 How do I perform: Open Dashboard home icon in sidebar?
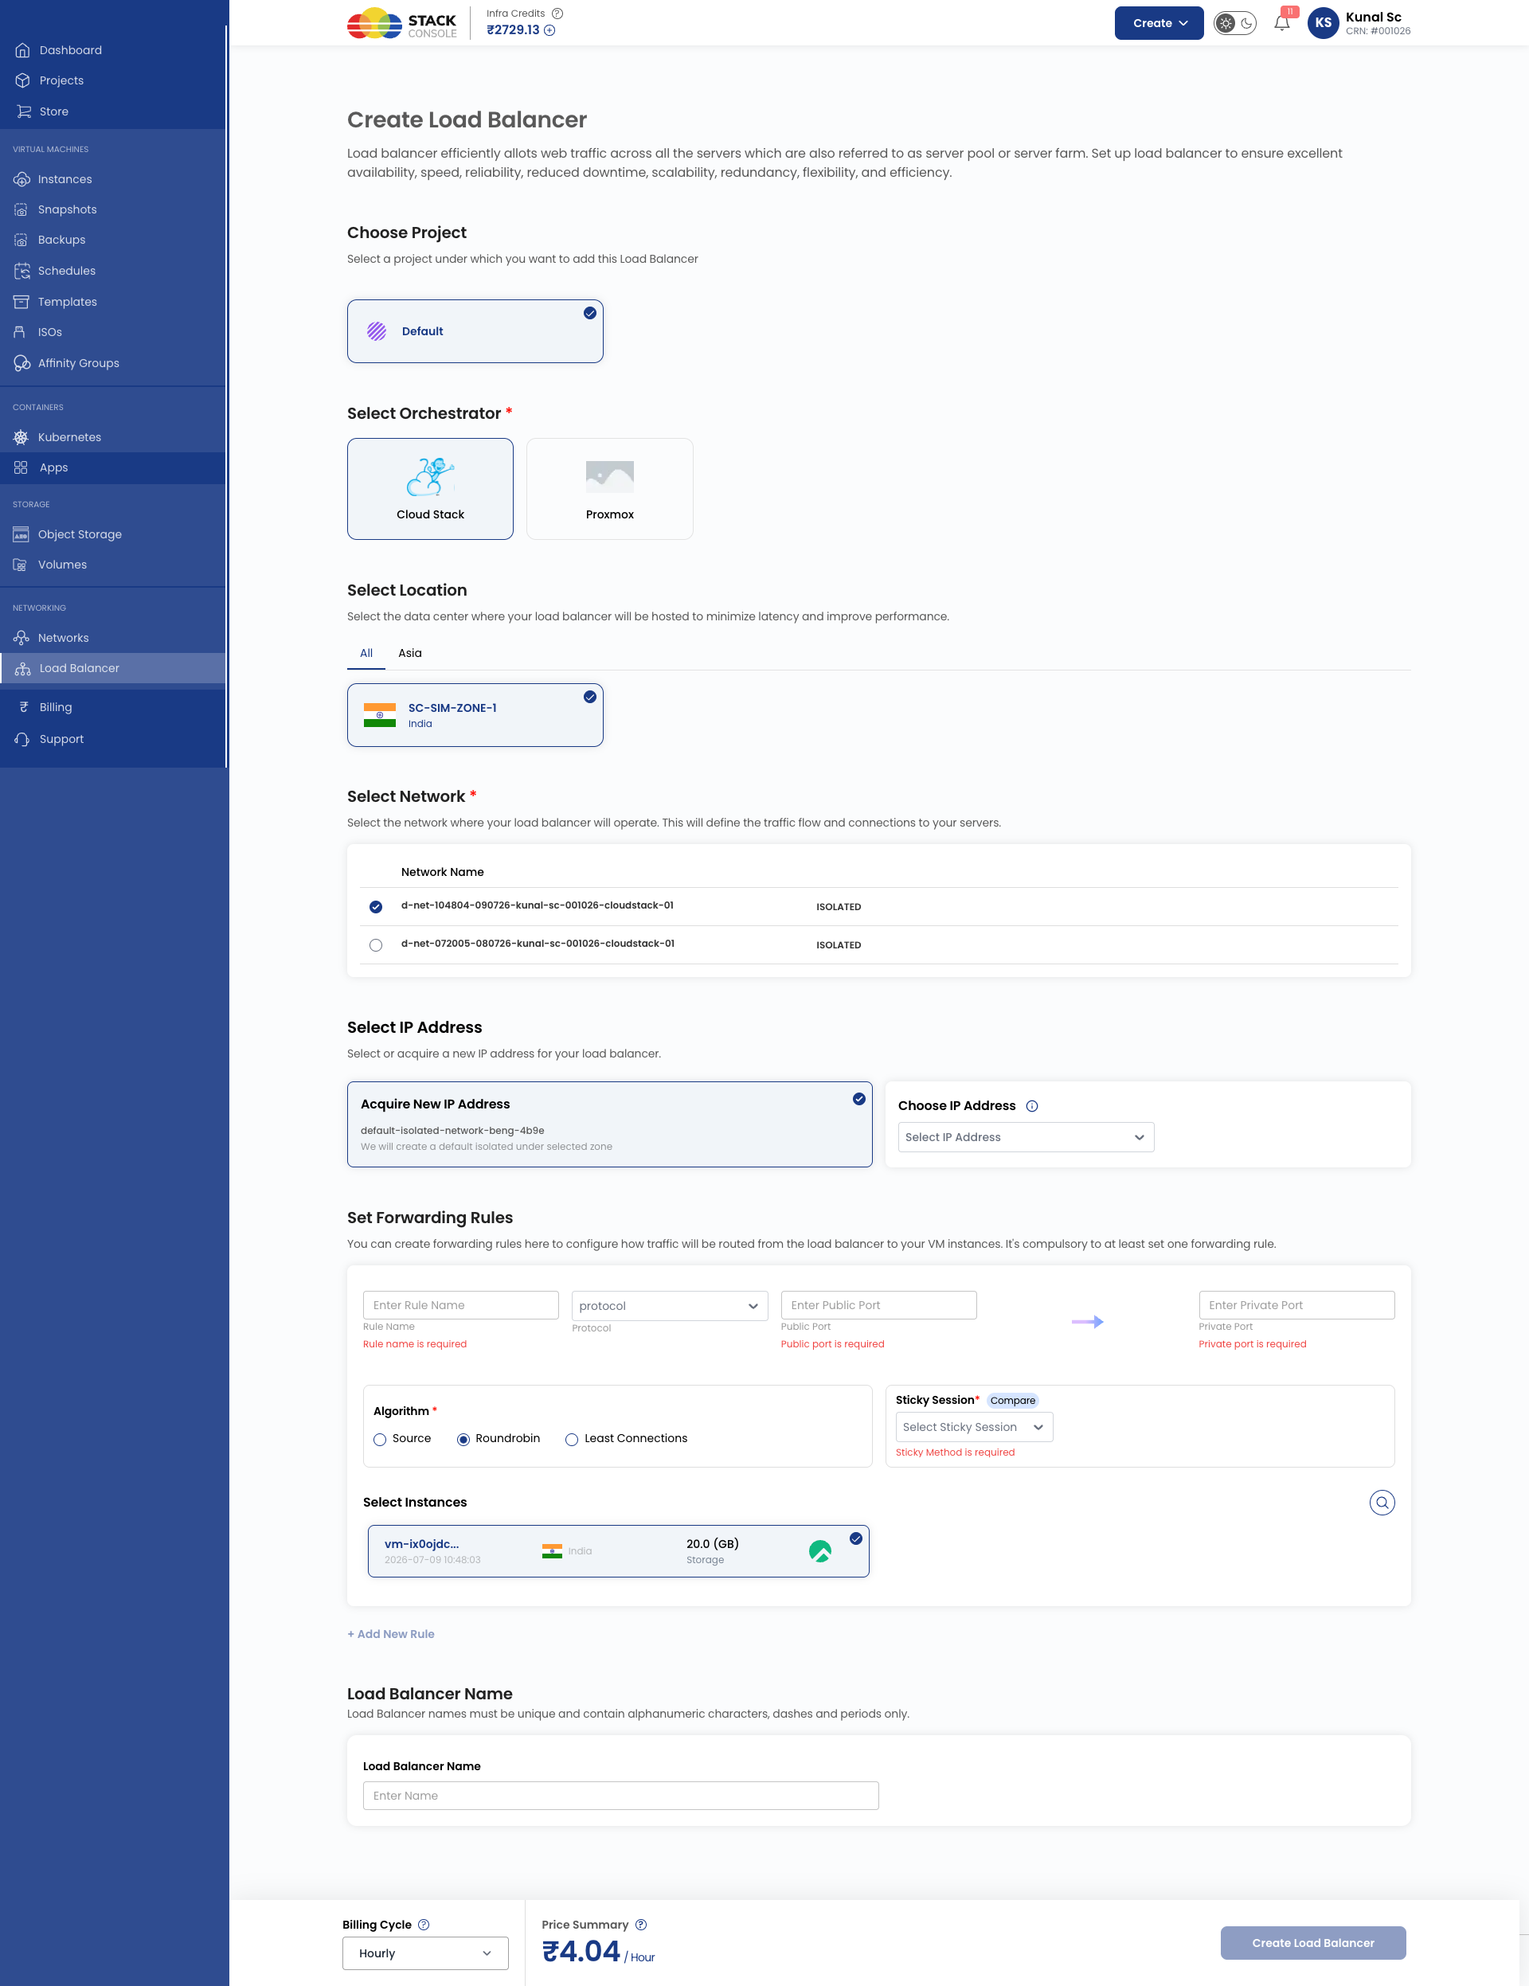tap(23, 50)
